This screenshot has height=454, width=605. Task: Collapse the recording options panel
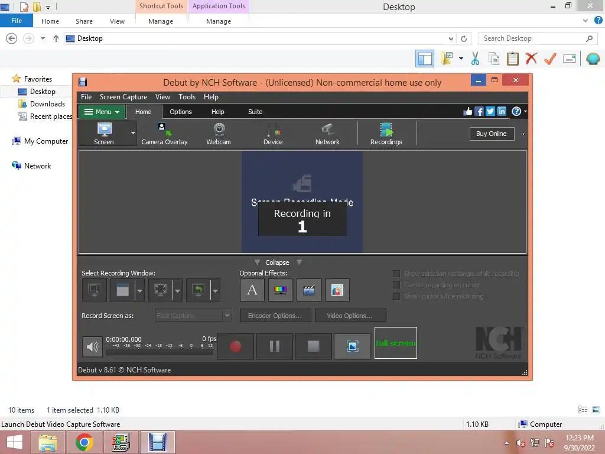click(277, 262)
